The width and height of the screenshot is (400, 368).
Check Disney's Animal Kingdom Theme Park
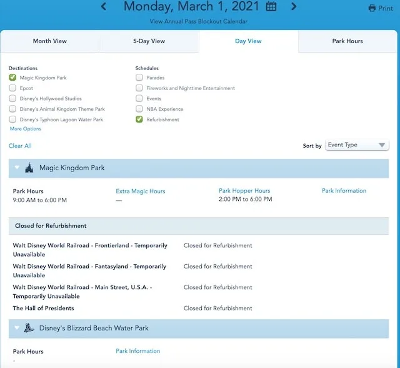click(12, 109)
